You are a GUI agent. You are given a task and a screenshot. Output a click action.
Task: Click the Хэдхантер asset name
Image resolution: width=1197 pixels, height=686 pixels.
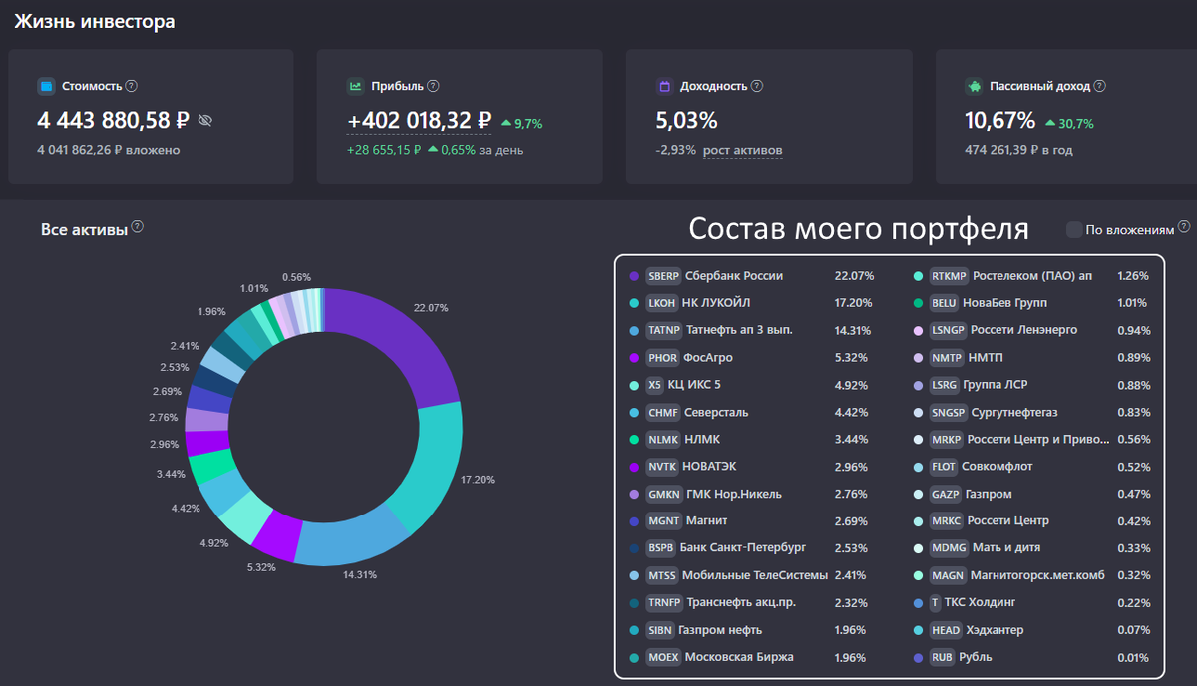coord(995,630)
